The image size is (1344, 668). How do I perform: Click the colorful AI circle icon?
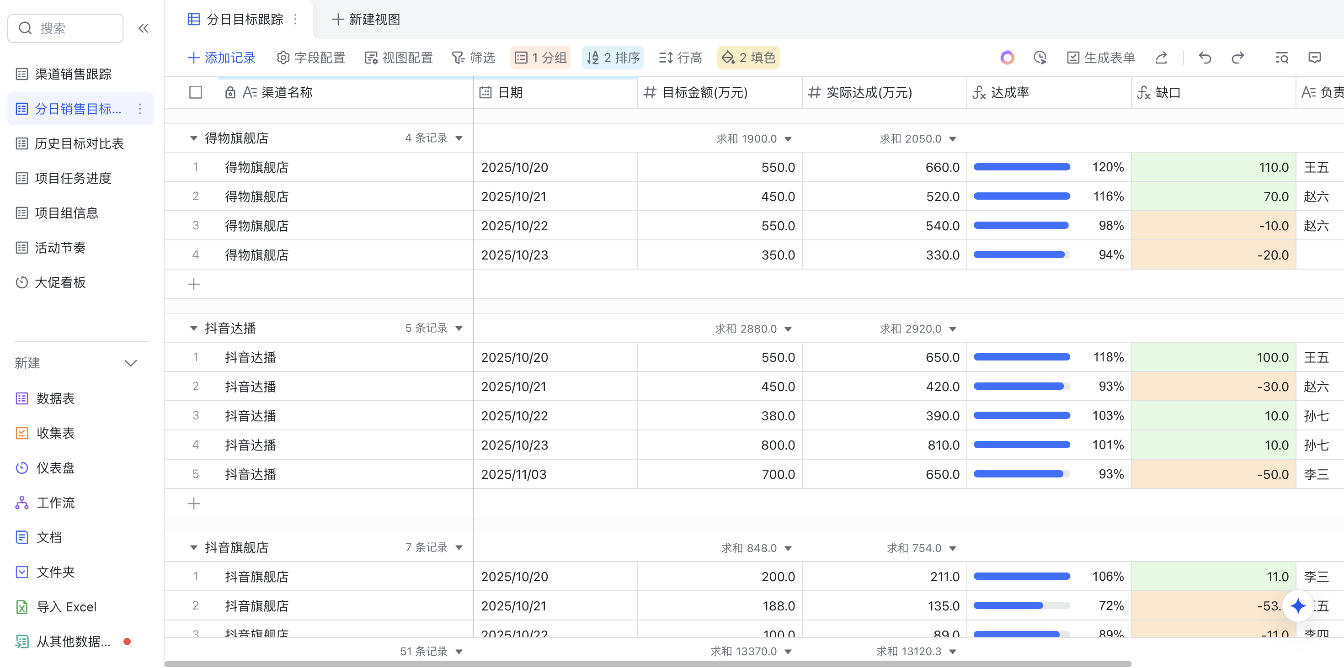pyautogui.click(x=1007, y=58)
